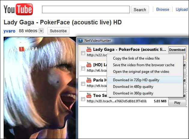
Task: Click YouTube icon beside Lady Gaga PokerFace entry
Action: coord(89,49)
